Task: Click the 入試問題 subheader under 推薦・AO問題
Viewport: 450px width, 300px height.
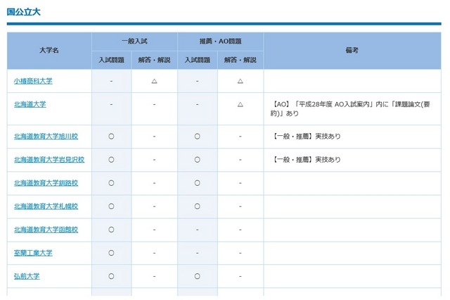Action: (198, 60)
